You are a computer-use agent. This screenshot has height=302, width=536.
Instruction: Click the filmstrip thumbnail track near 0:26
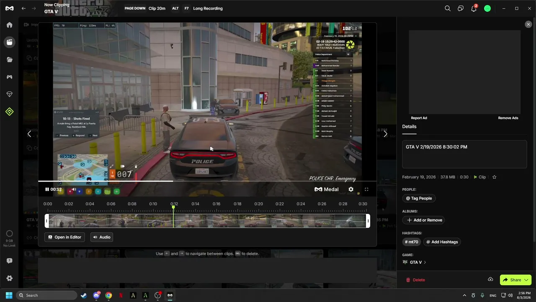click(322, 221)
